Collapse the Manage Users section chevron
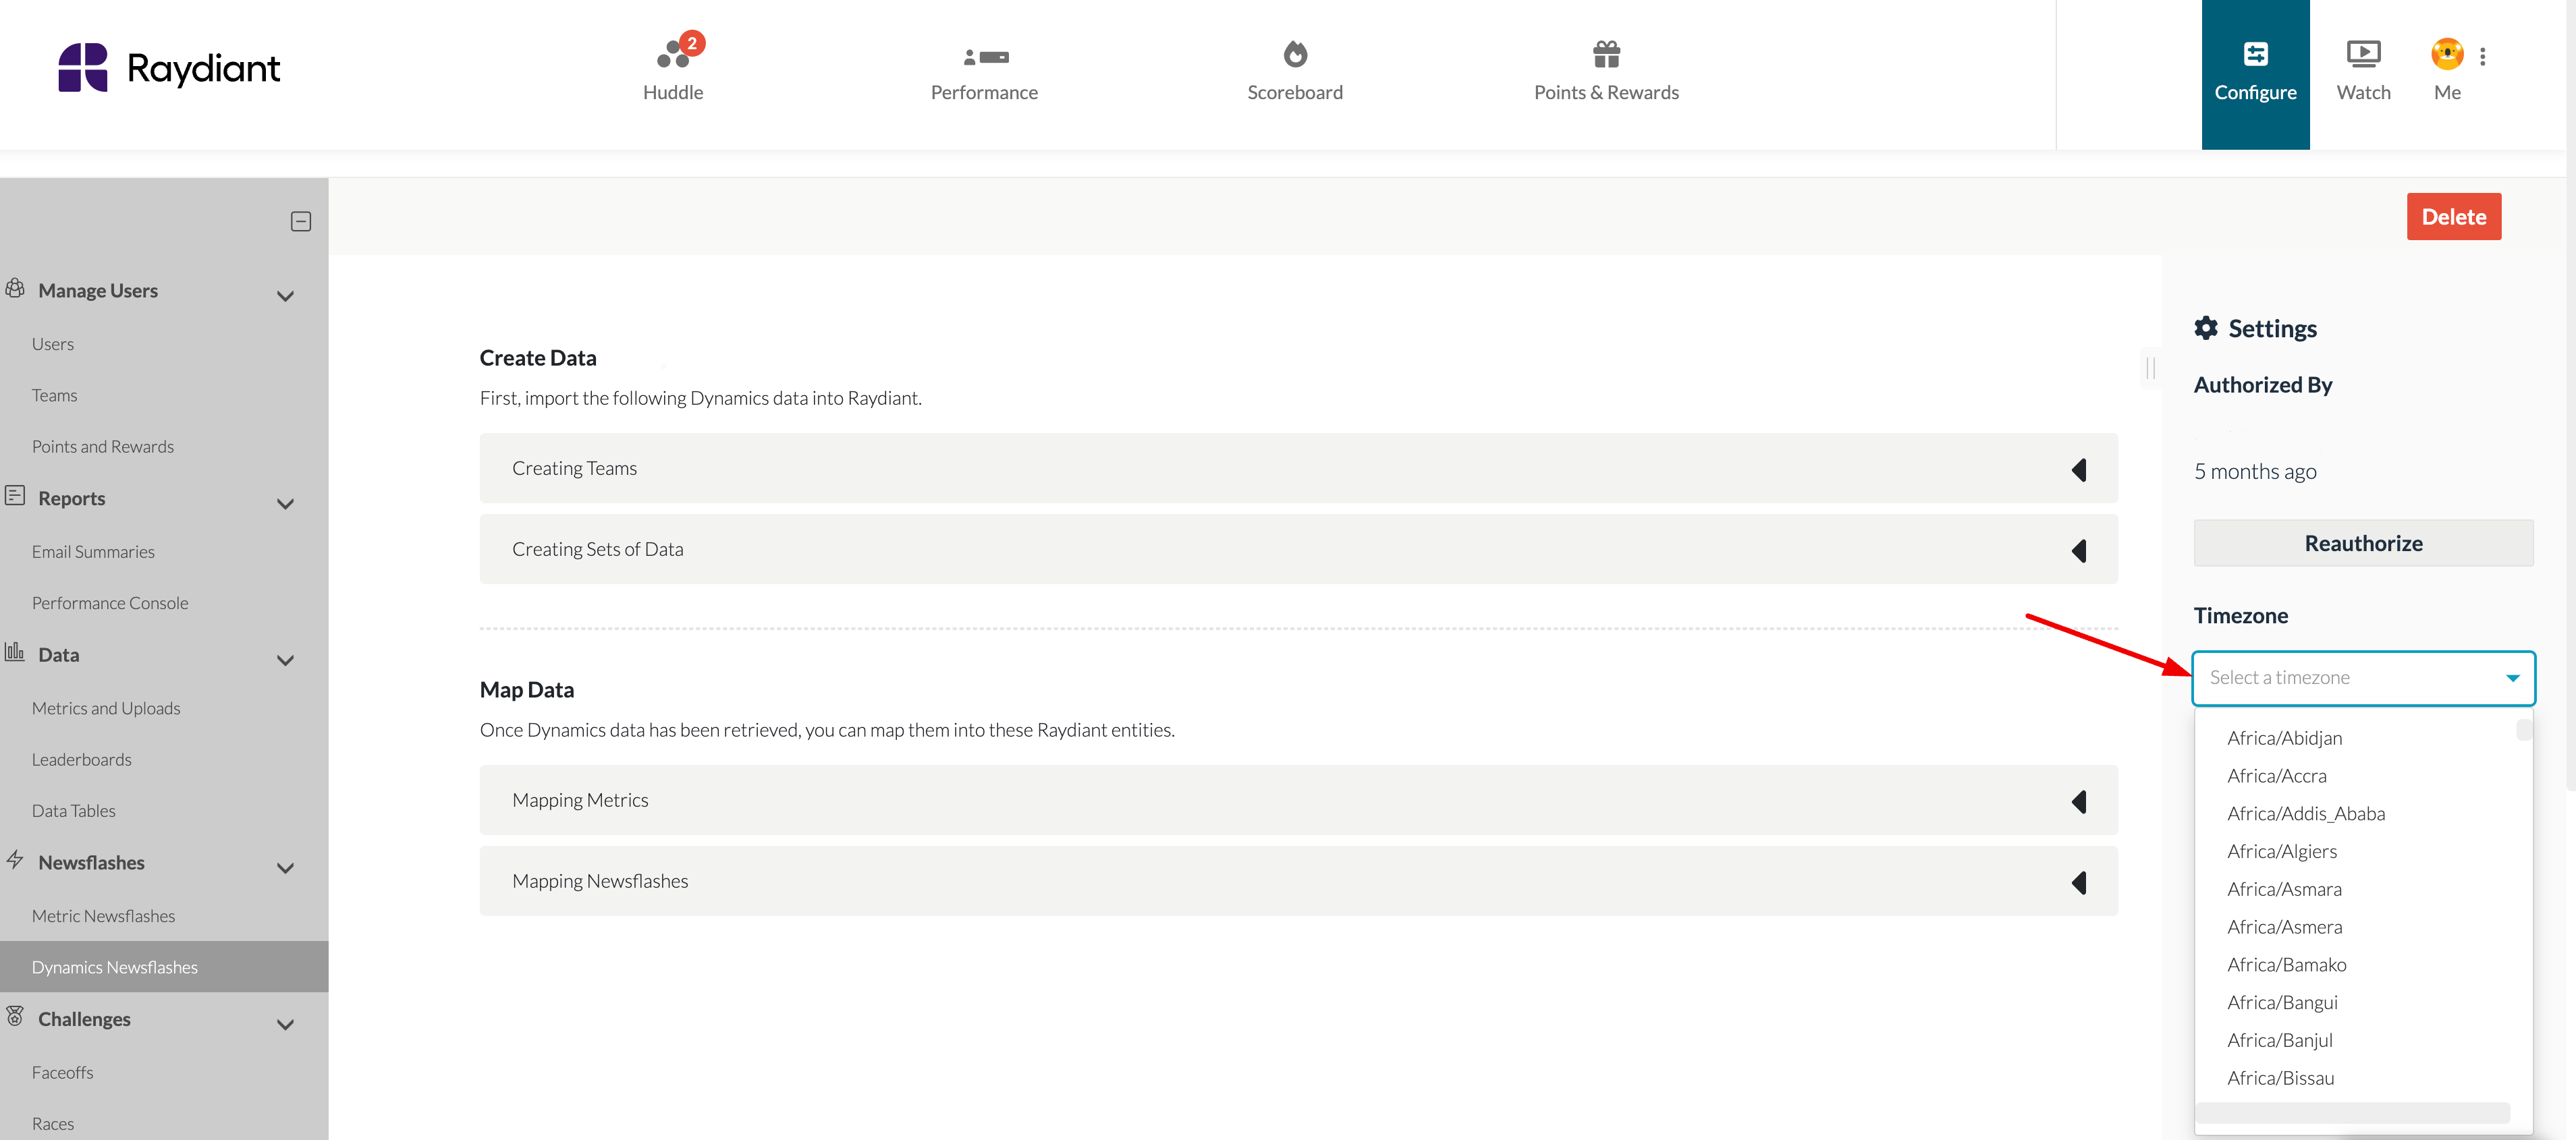This screenshot has width=2576, height=1140. 286,295
